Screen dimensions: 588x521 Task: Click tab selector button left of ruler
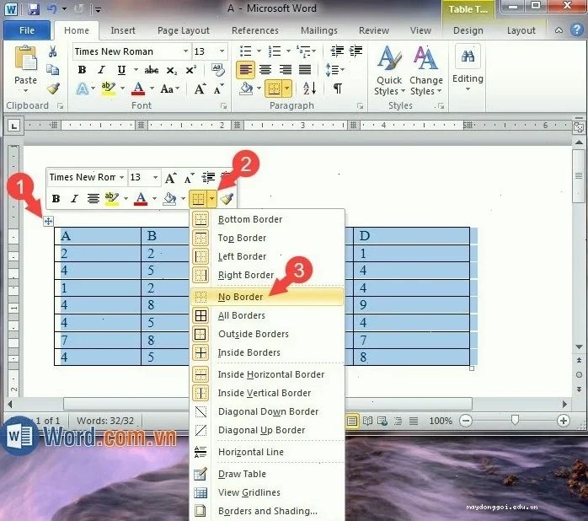tap(14, 126)
